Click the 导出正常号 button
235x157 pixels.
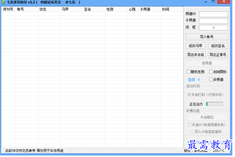218,55
